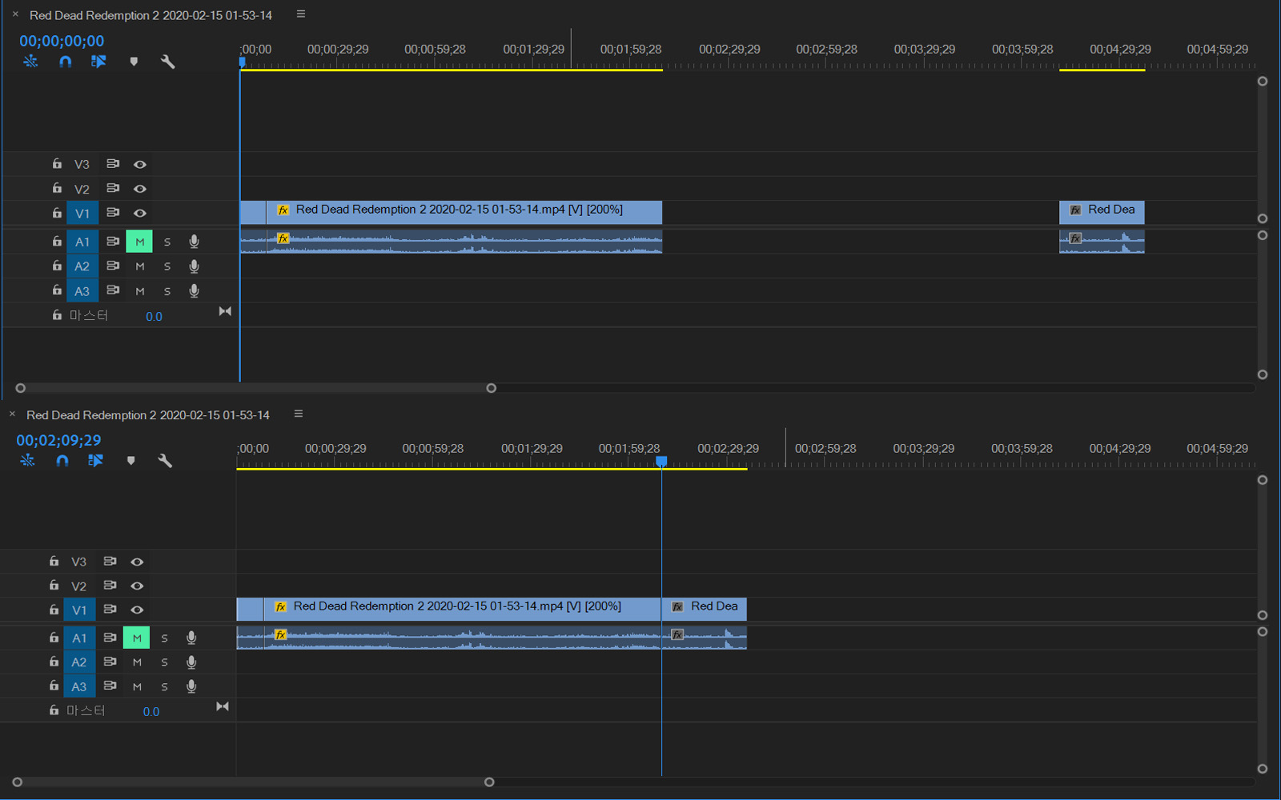Click master volume 0.0 in top timeline
Screen dimensions: 1281x800
point(154,317)
